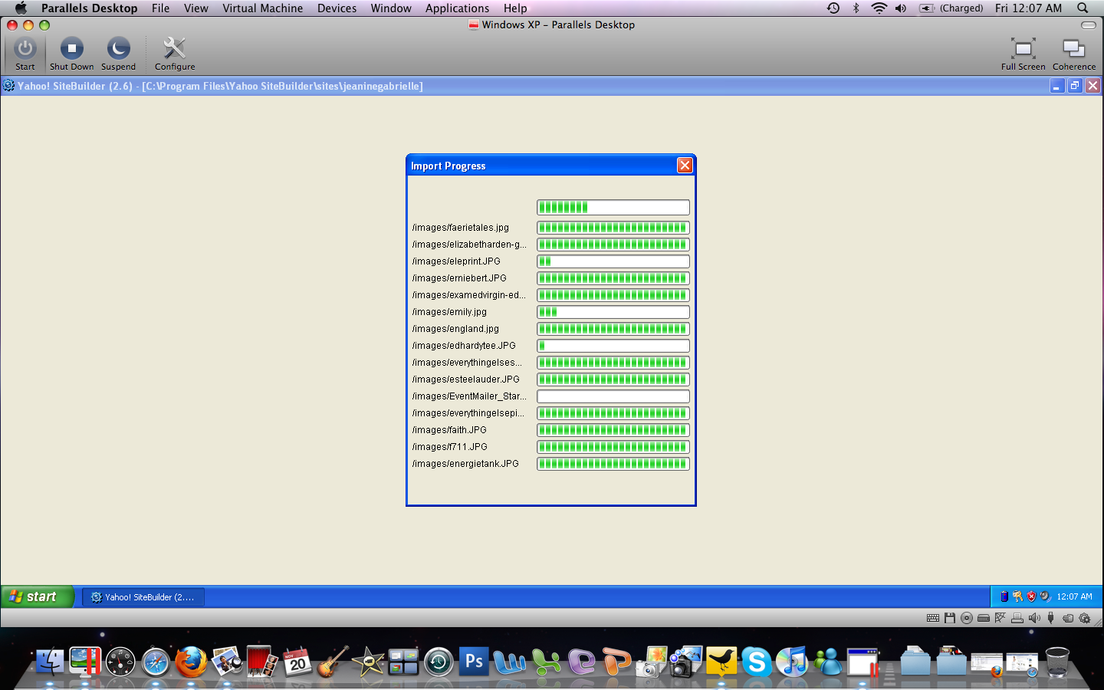Switch to Coherence mode
This screenshot has height=690, width=1104.
pyautogui.click(x=1073, y=54)
